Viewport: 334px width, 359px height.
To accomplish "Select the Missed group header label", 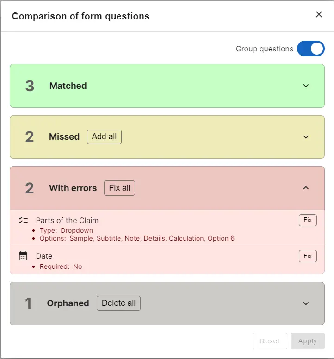I will pyautogui.click(x=64, y=137).
